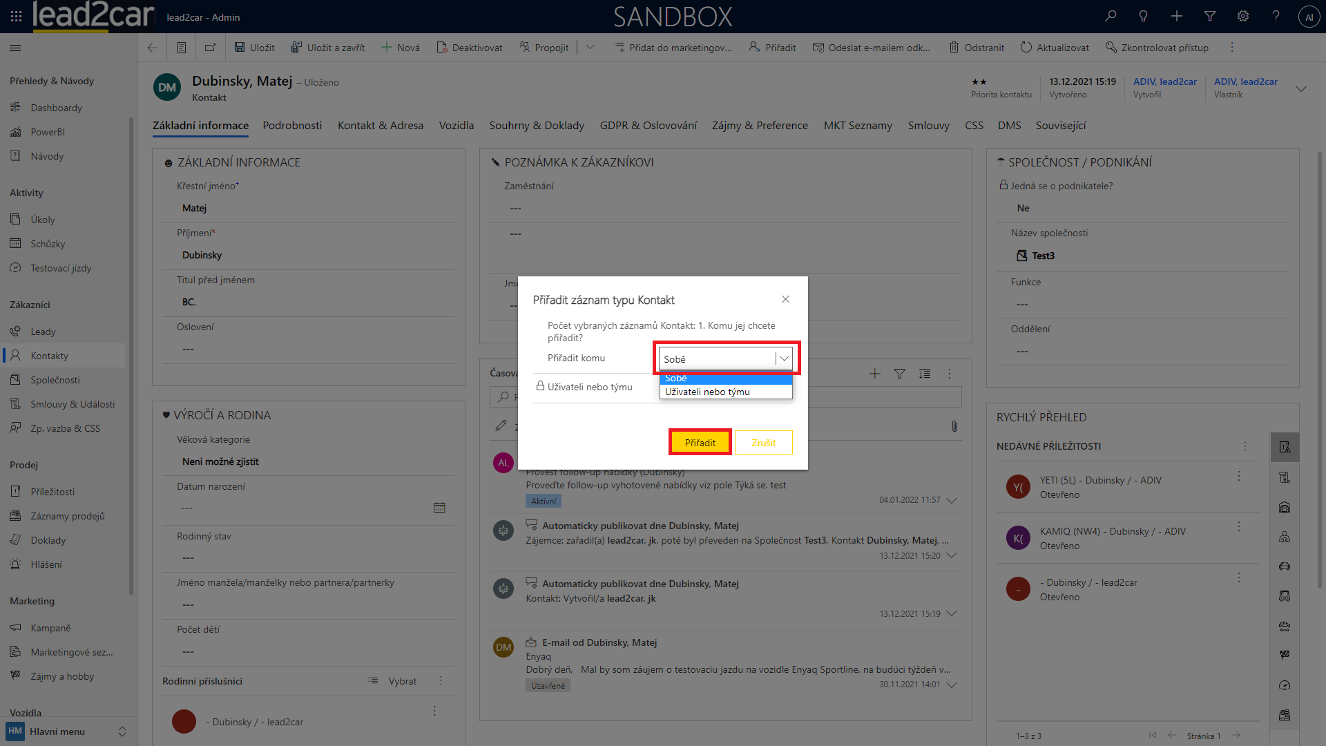Click the search magnifier icon in top bar

1111,16
